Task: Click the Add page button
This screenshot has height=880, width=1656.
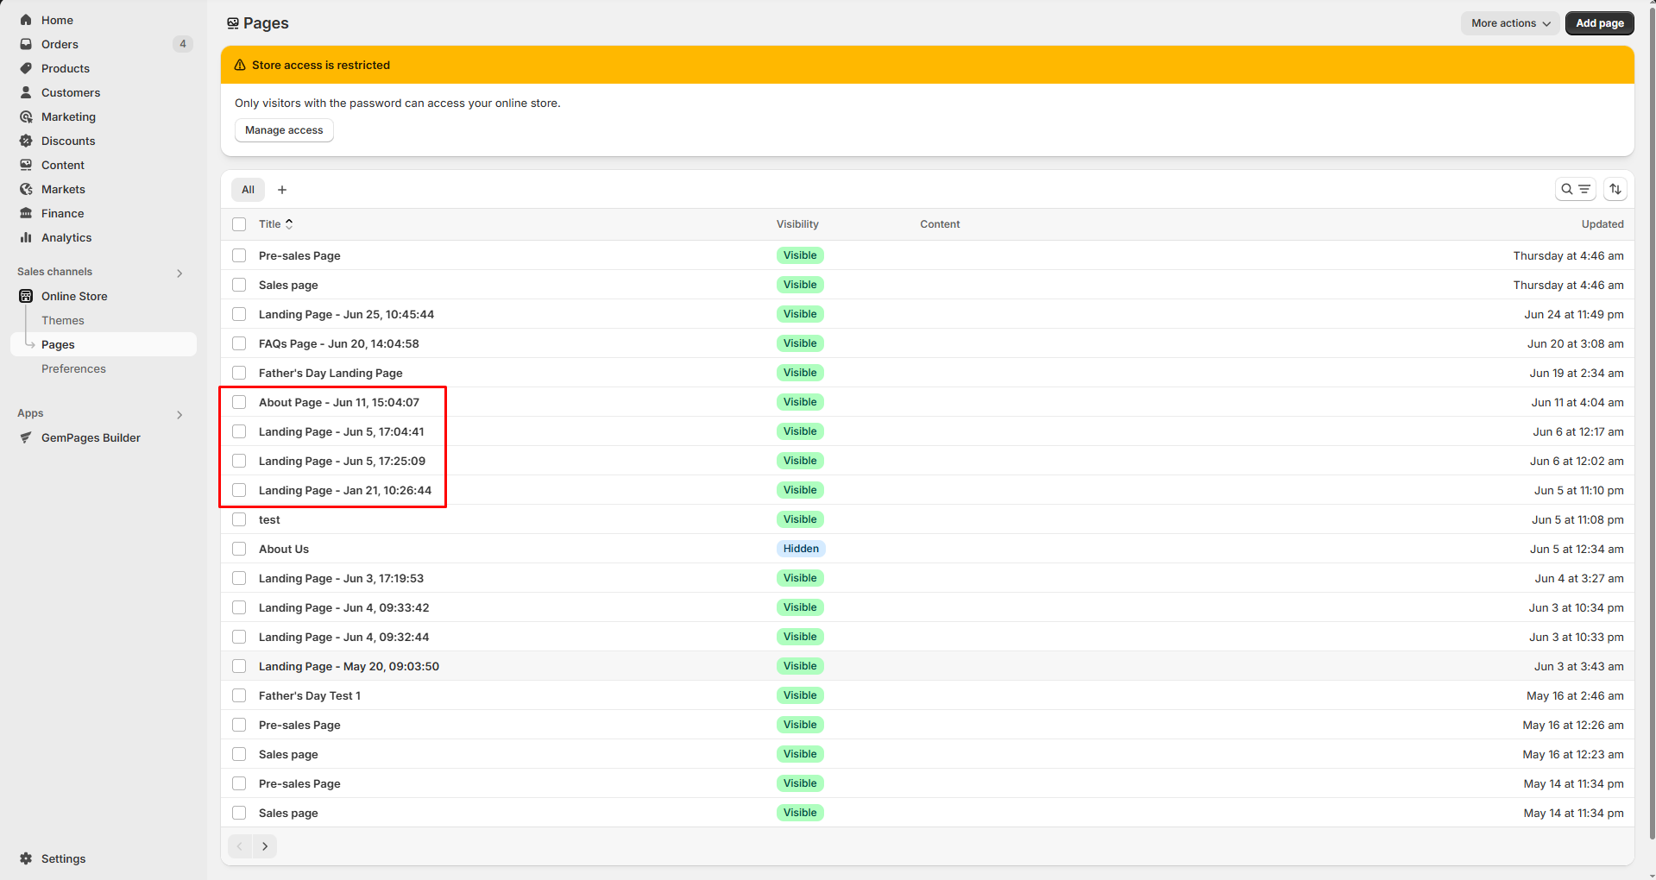Action: click(1599, 23)
